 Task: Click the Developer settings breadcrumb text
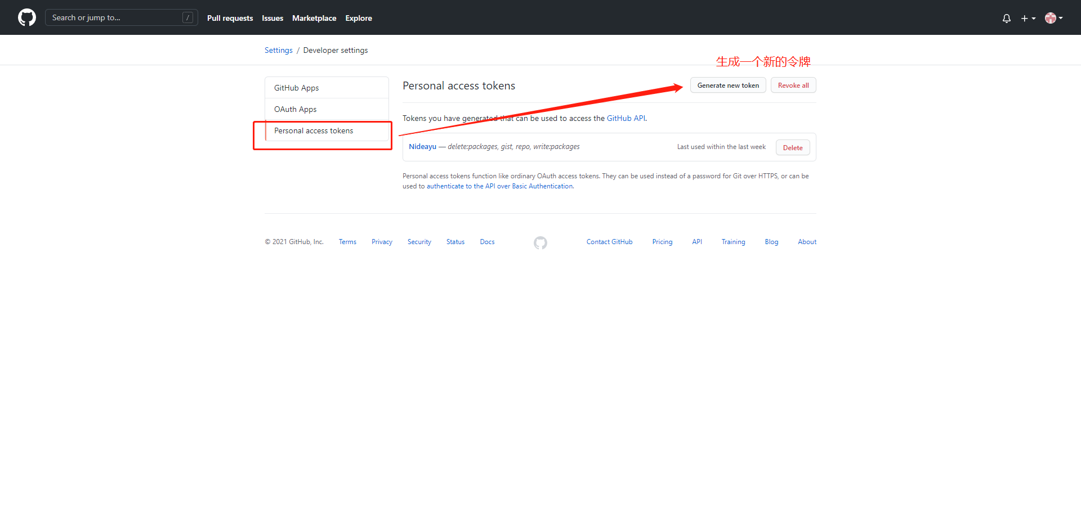[336, 50]
